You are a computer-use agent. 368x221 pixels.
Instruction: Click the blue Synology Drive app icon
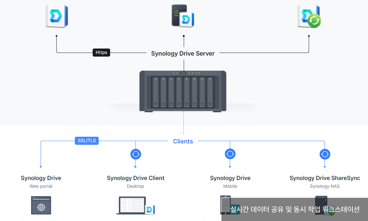pyautogui.click(x=57, y=16)
